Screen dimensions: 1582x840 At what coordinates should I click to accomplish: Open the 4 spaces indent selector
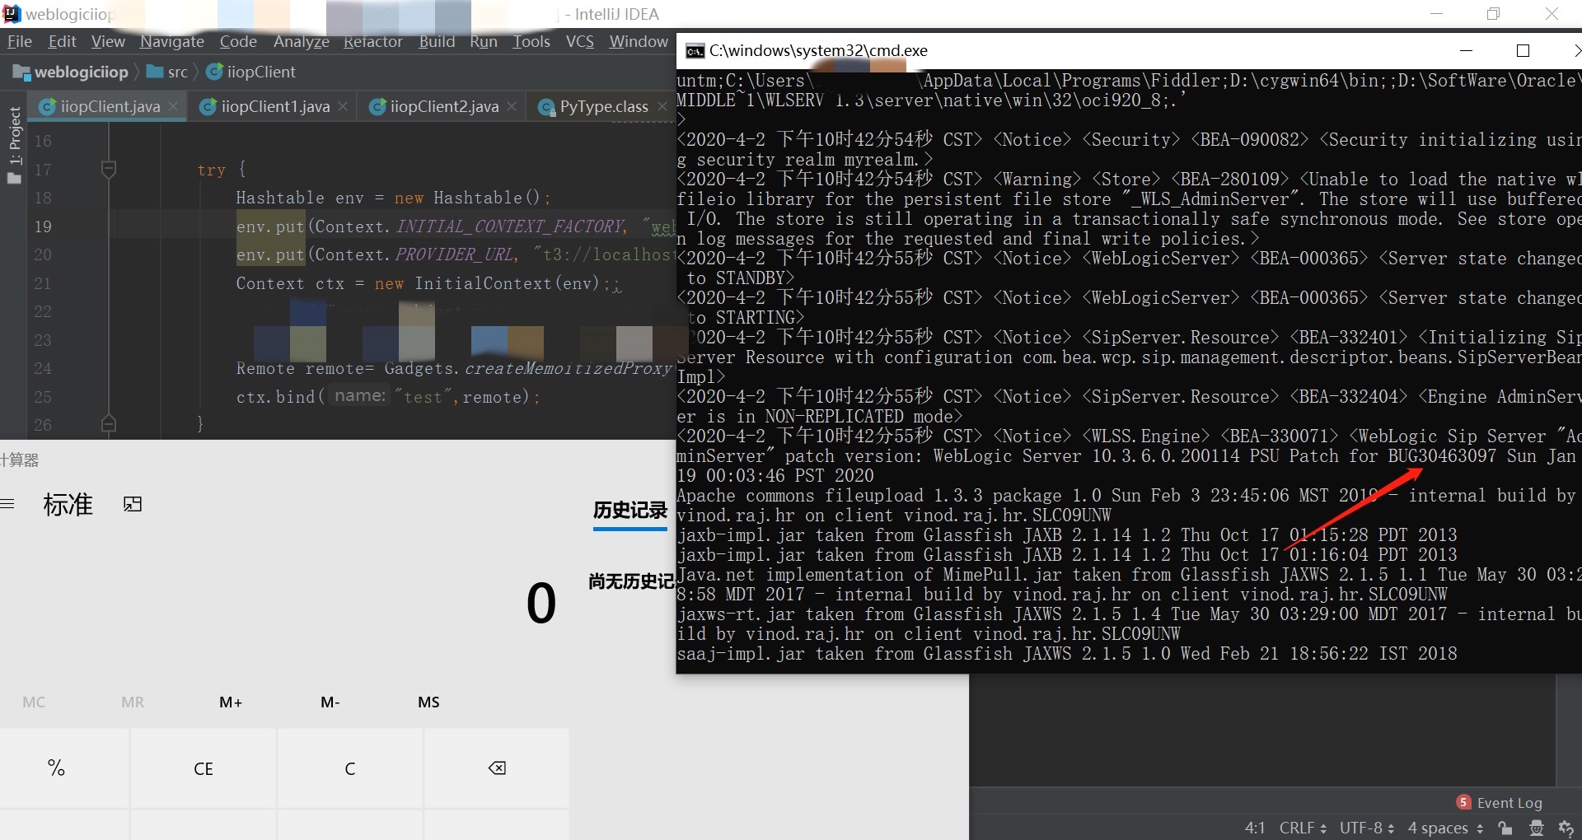[1445, 828]
